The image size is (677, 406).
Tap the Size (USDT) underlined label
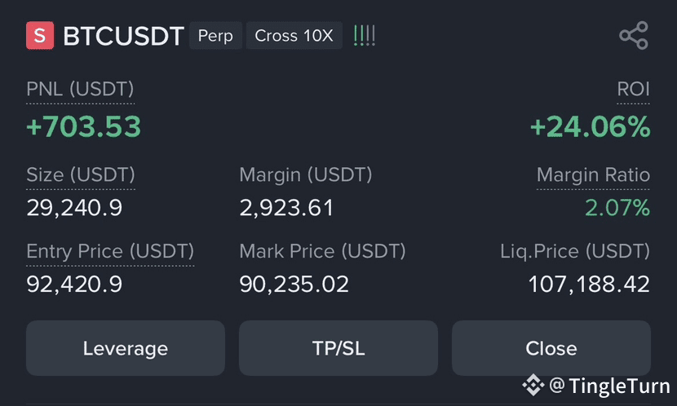tap(81, 175)
